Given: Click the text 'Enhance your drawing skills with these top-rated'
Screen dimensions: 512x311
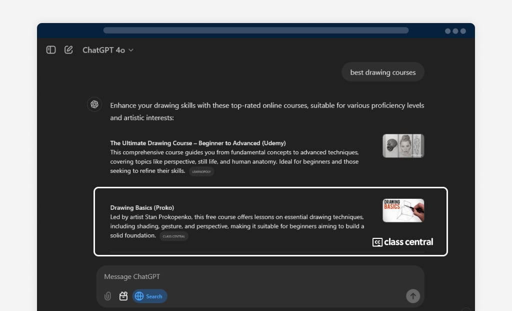Looking at the screenshot, I should (x=186, y=105).
